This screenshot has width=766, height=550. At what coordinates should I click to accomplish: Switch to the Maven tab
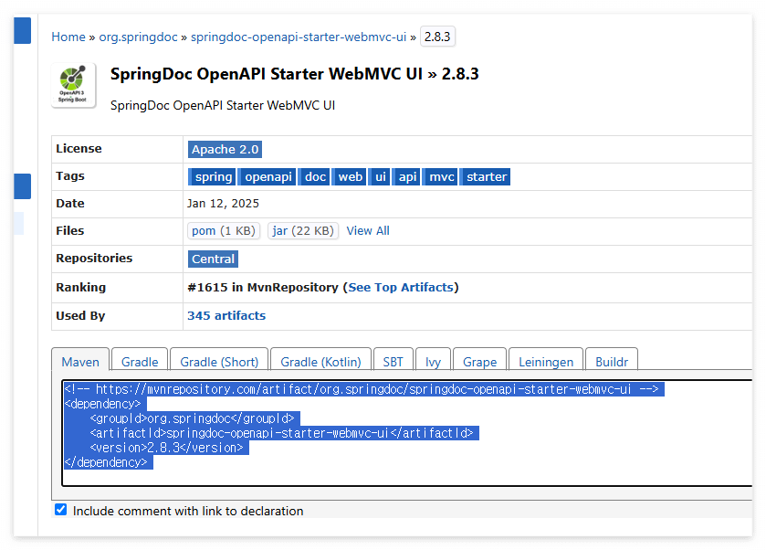coord(80,362)
